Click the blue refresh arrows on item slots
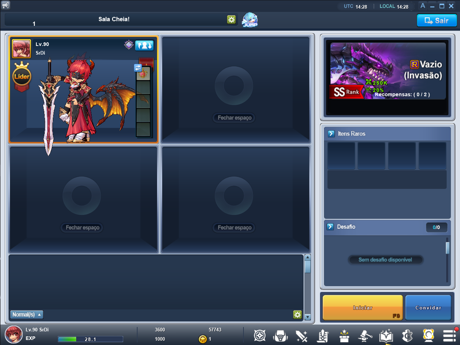The height and width of the screenshot is (345, 460). coord(138,68)
